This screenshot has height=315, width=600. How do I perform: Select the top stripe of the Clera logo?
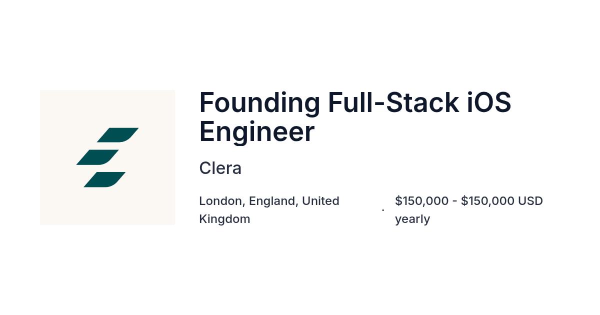(117, 135)
